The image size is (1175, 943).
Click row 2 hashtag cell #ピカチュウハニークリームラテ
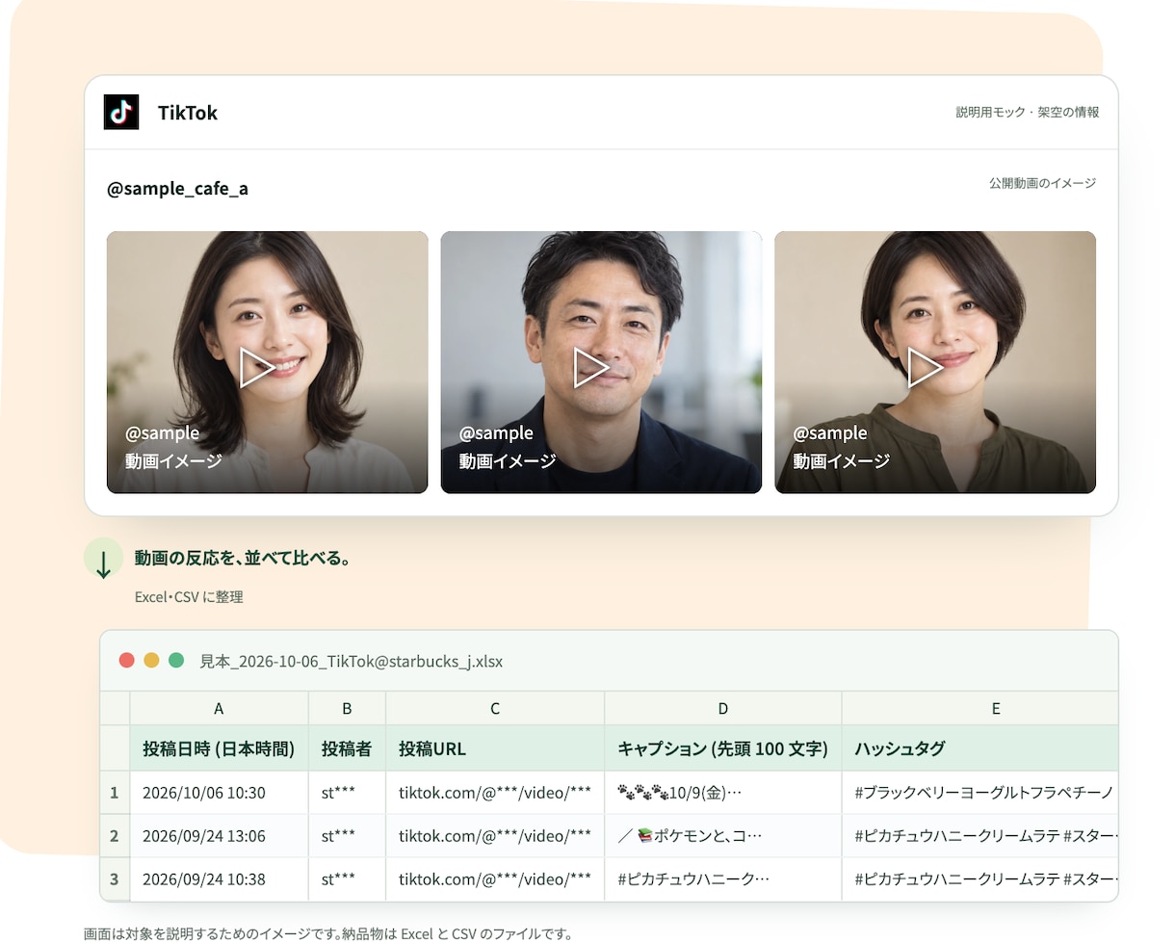click(x=980, y=836)
